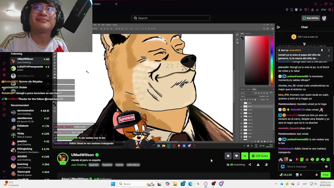The image size is (334, 188).
Task: Open the Ayuda menu in Photoshop
Action: click(115, 25)
